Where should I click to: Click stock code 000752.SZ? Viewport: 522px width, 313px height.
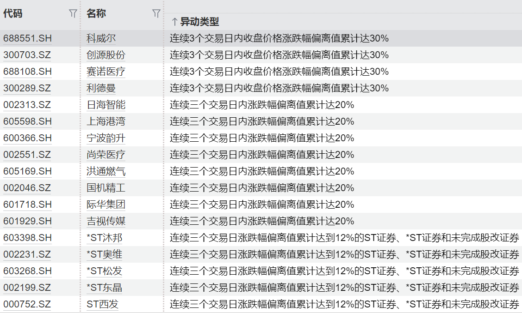tap(27, 304)
